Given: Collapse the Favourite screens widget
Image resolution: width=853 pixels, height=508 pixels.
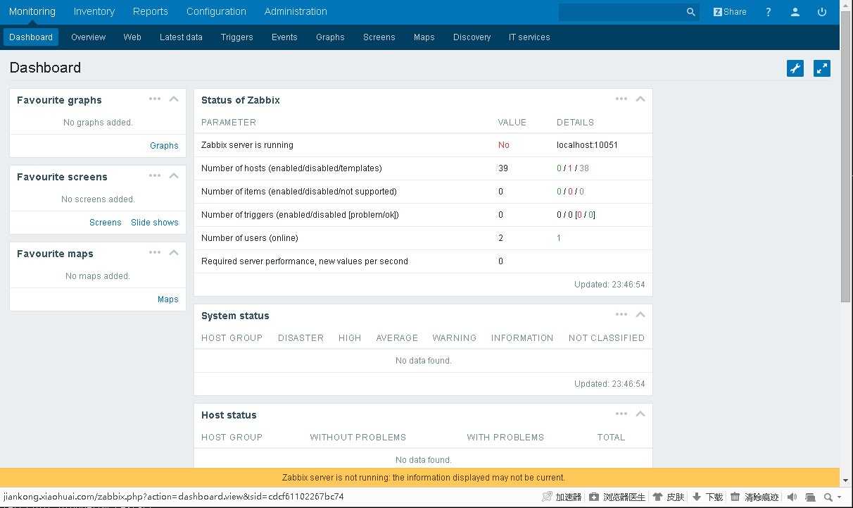Looking at the screenshot, I should coord(174,176).
